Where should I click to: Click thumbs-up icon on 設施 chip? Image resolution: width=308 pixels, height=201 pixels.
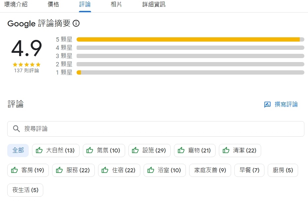click(135, 151)
